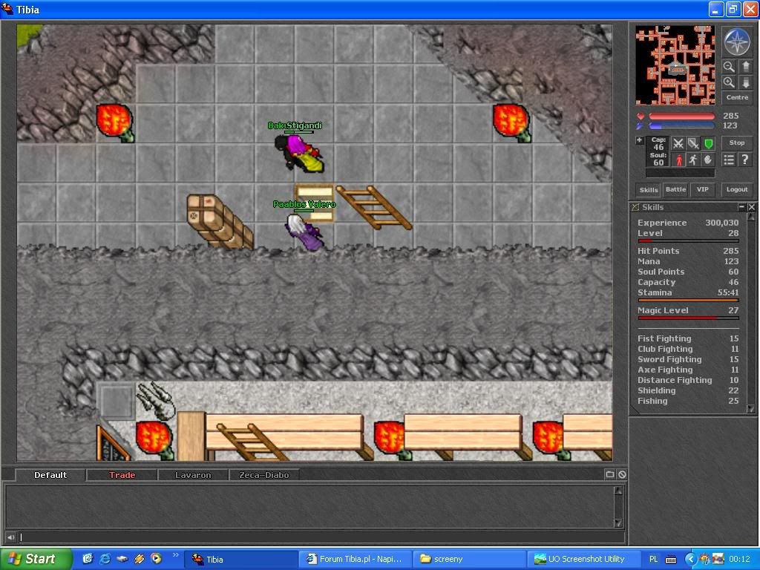Click the blue mana icon
The image size is (760, 570).
coord(641,126)
